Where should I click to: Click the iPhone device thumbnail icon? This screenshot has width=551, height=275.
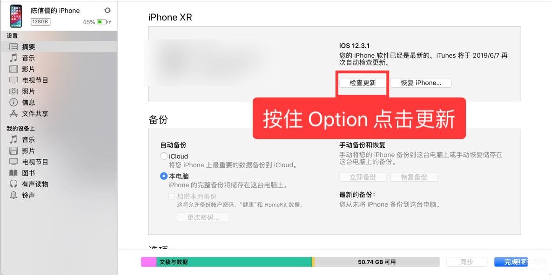(x=16, y=16)
